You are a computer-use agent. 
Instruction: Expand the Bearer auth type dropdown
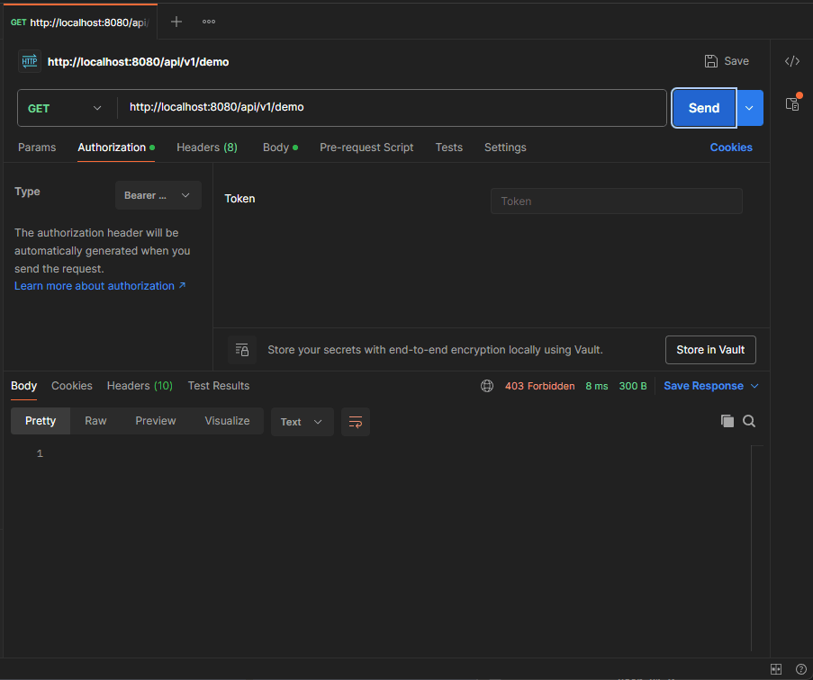(158, 195)
